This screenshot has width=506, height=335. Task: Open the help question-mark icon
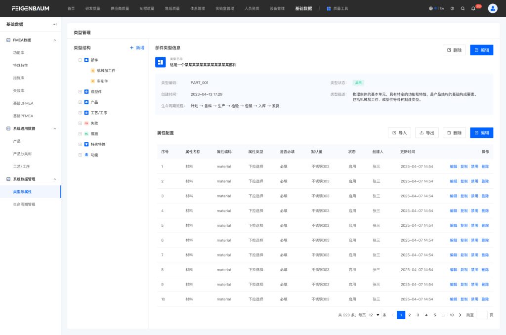[452, 9]
